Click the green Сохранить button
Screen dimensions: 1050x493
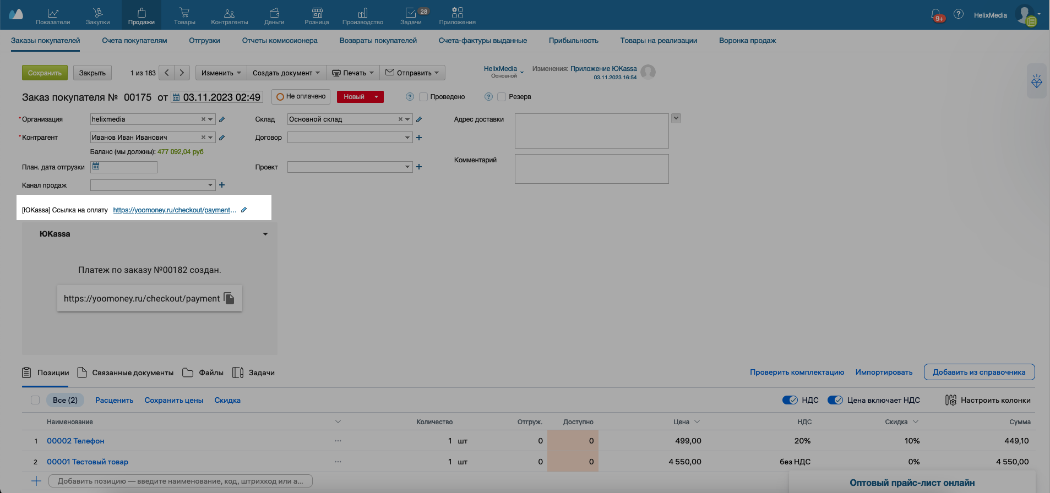[x=45, y=73]
